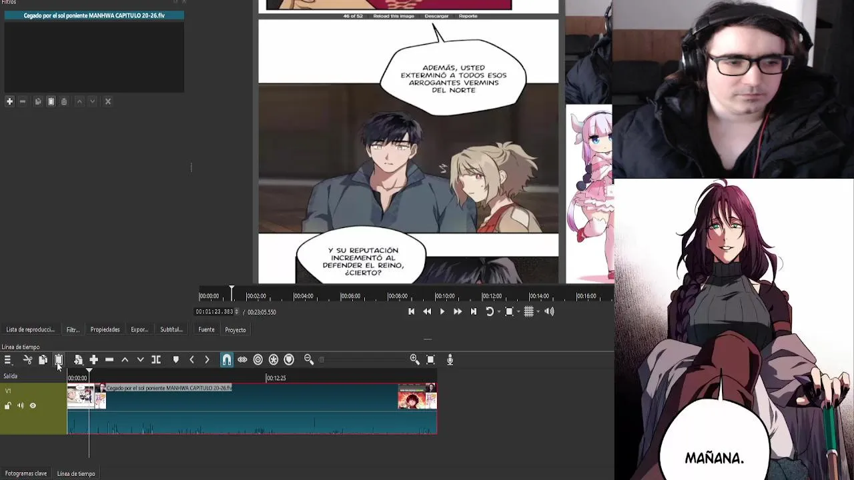This screenshot has width=854, height=480.
Task: Paste clip in timeline toolbar
Action: tap(59, 359)
